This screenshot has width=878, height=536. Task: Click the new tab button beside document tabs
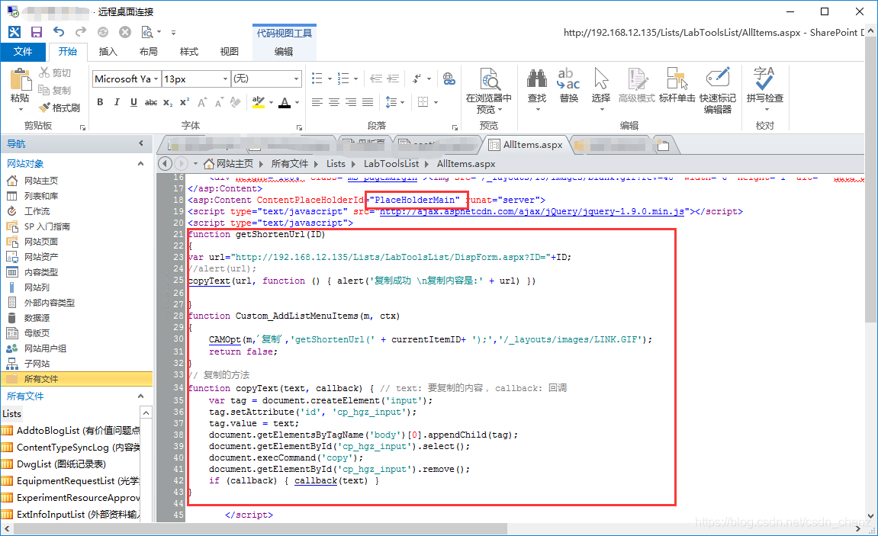point(663,146)
